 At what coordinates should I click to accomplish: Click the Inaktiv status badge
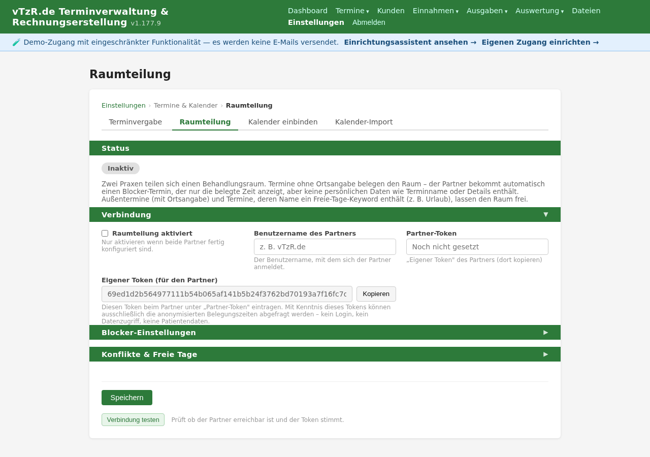pyautogui.click(x=120, y=169)
